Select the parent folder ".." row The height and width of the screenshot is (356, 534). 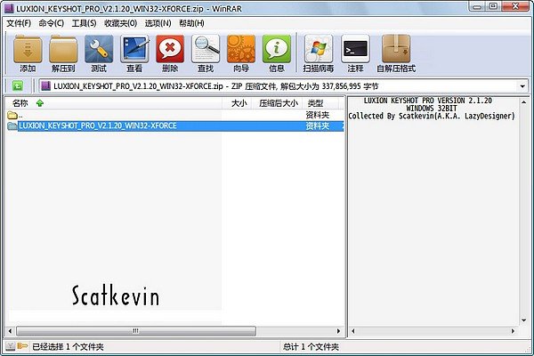(175, 115)
